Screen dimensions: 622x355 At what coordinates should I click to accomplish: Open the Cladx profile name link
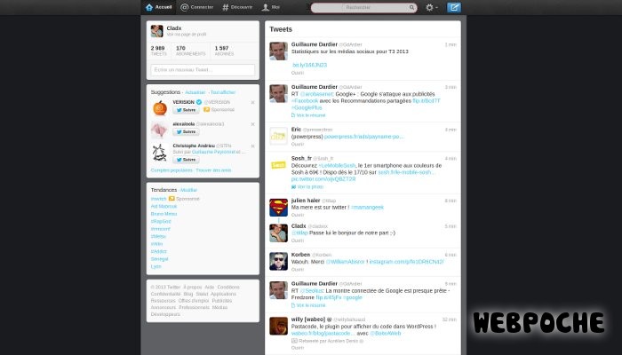point(174,28)
